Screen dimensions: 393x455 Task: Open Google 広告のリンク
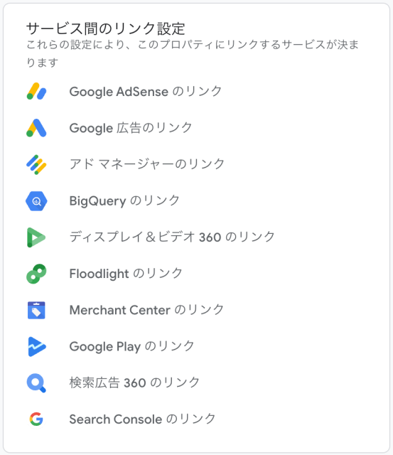tap(131, 128)
